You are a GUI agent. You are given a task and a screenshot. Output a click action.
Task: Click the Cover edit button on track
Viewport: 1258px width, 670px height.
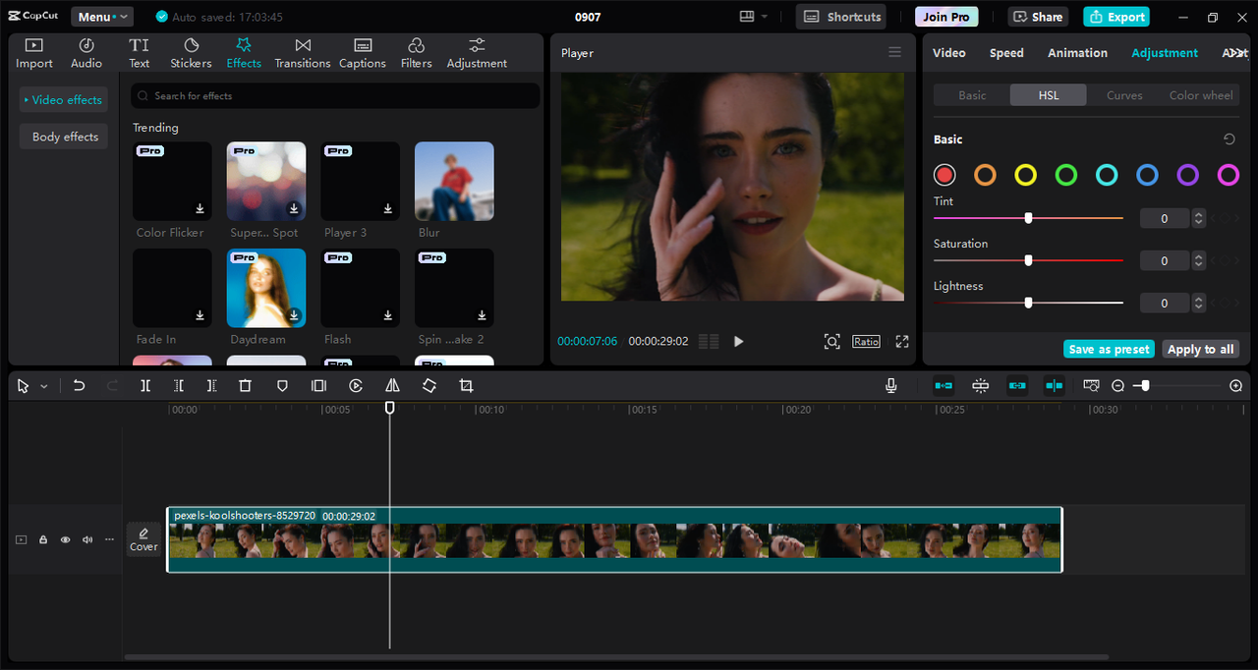click(143, 539)
